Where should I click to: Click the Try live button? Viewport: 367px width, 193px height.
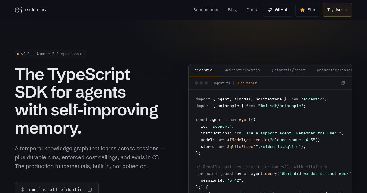(x=337, y=10)
